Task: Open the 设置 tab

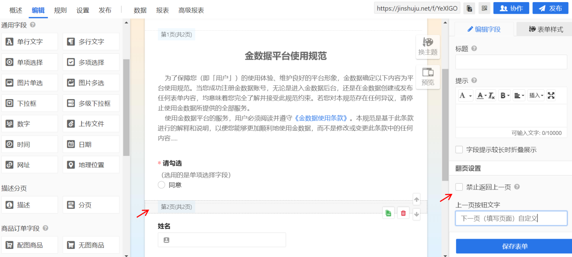Action: point(83,10)
